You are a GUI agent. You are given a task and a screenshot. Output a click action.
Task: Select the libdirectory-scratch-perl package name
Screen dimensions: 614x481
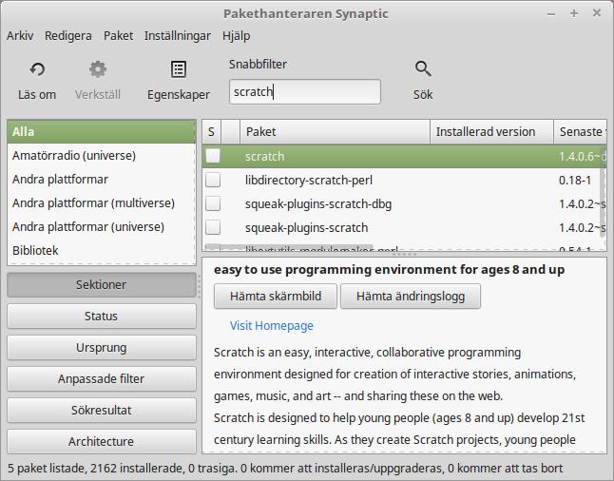(309, 181)
